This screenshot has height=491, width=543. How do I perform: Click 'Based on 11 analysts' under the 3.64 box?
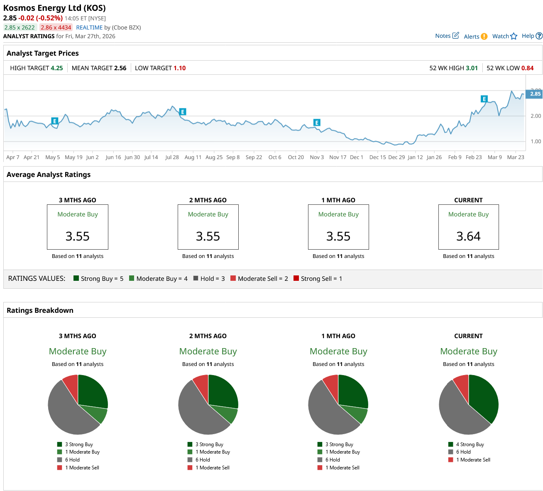coord(469,256)
